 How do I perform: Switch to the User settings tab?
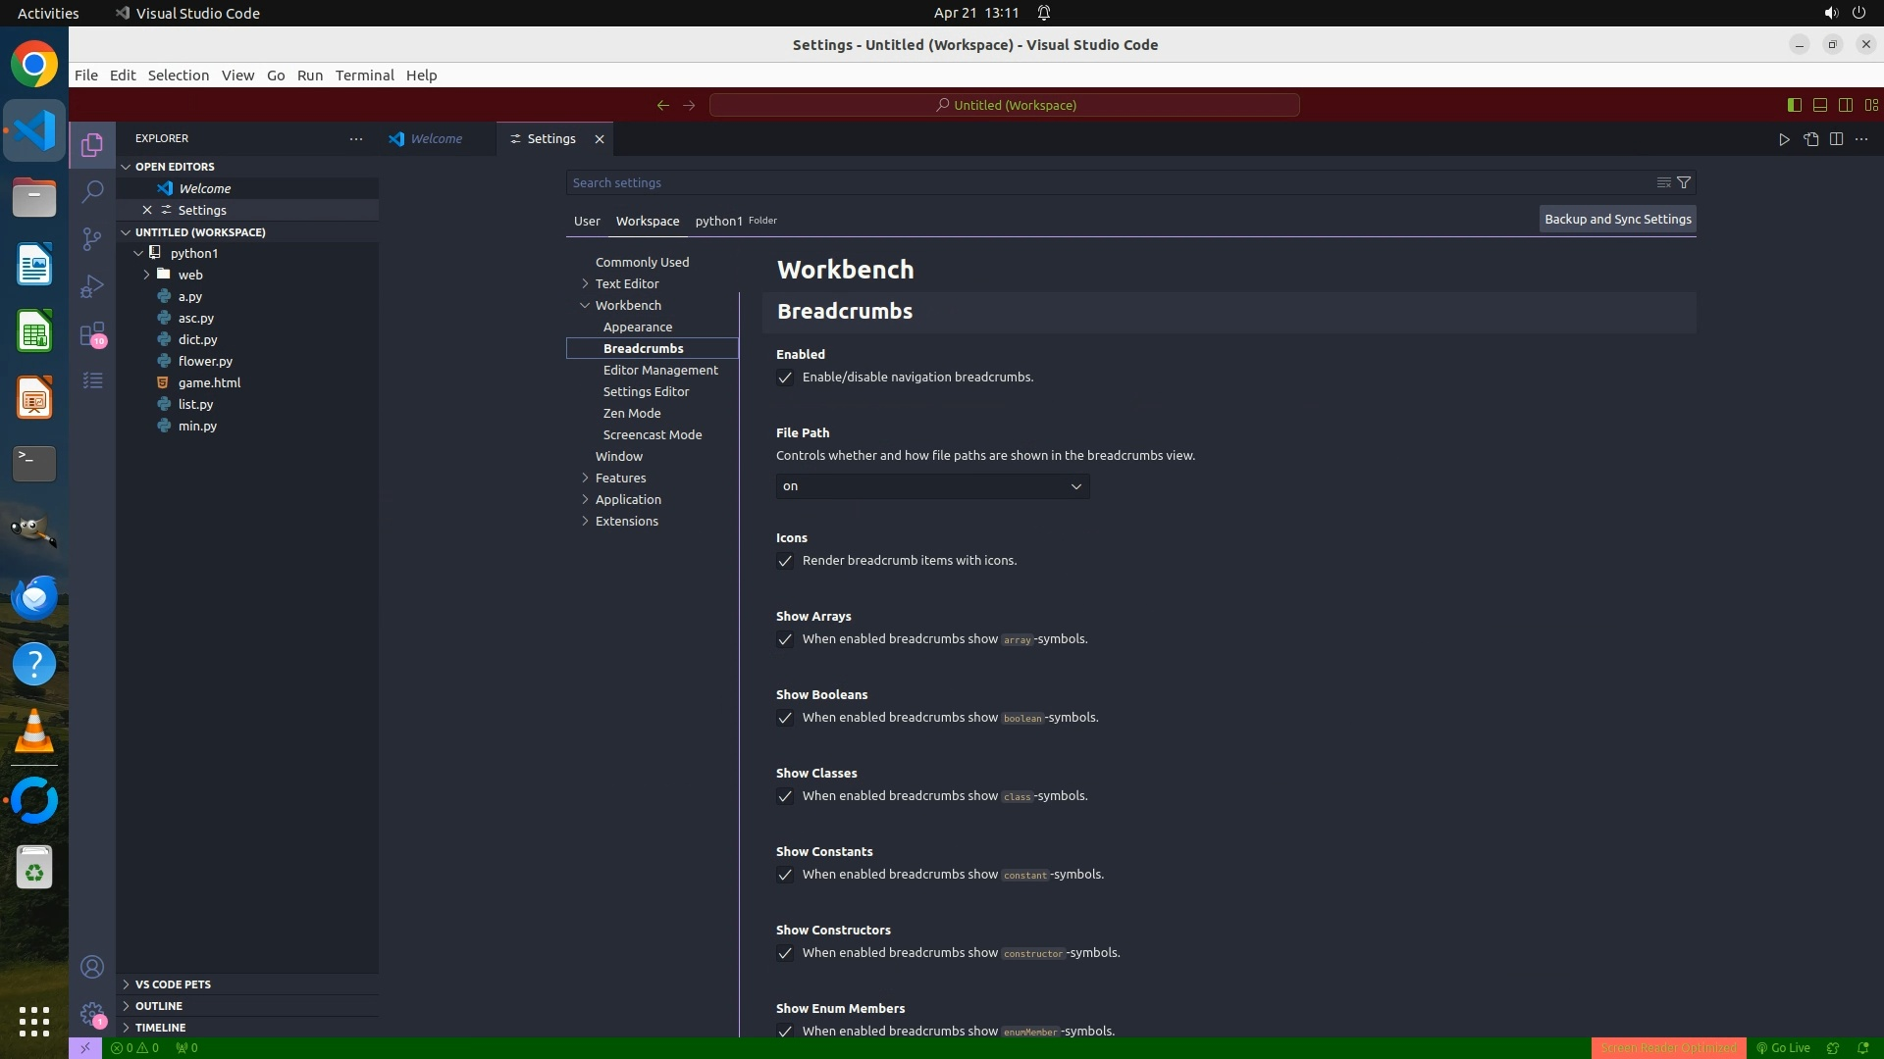click(x=587, y=221)
